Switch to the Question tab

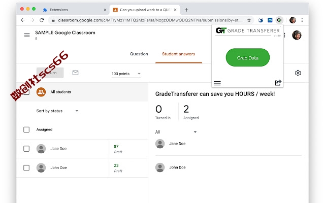[x=139, y=54]
